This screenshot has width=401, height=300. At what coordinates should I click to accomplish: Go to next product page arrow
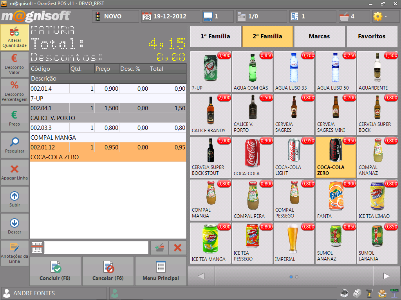386,276
